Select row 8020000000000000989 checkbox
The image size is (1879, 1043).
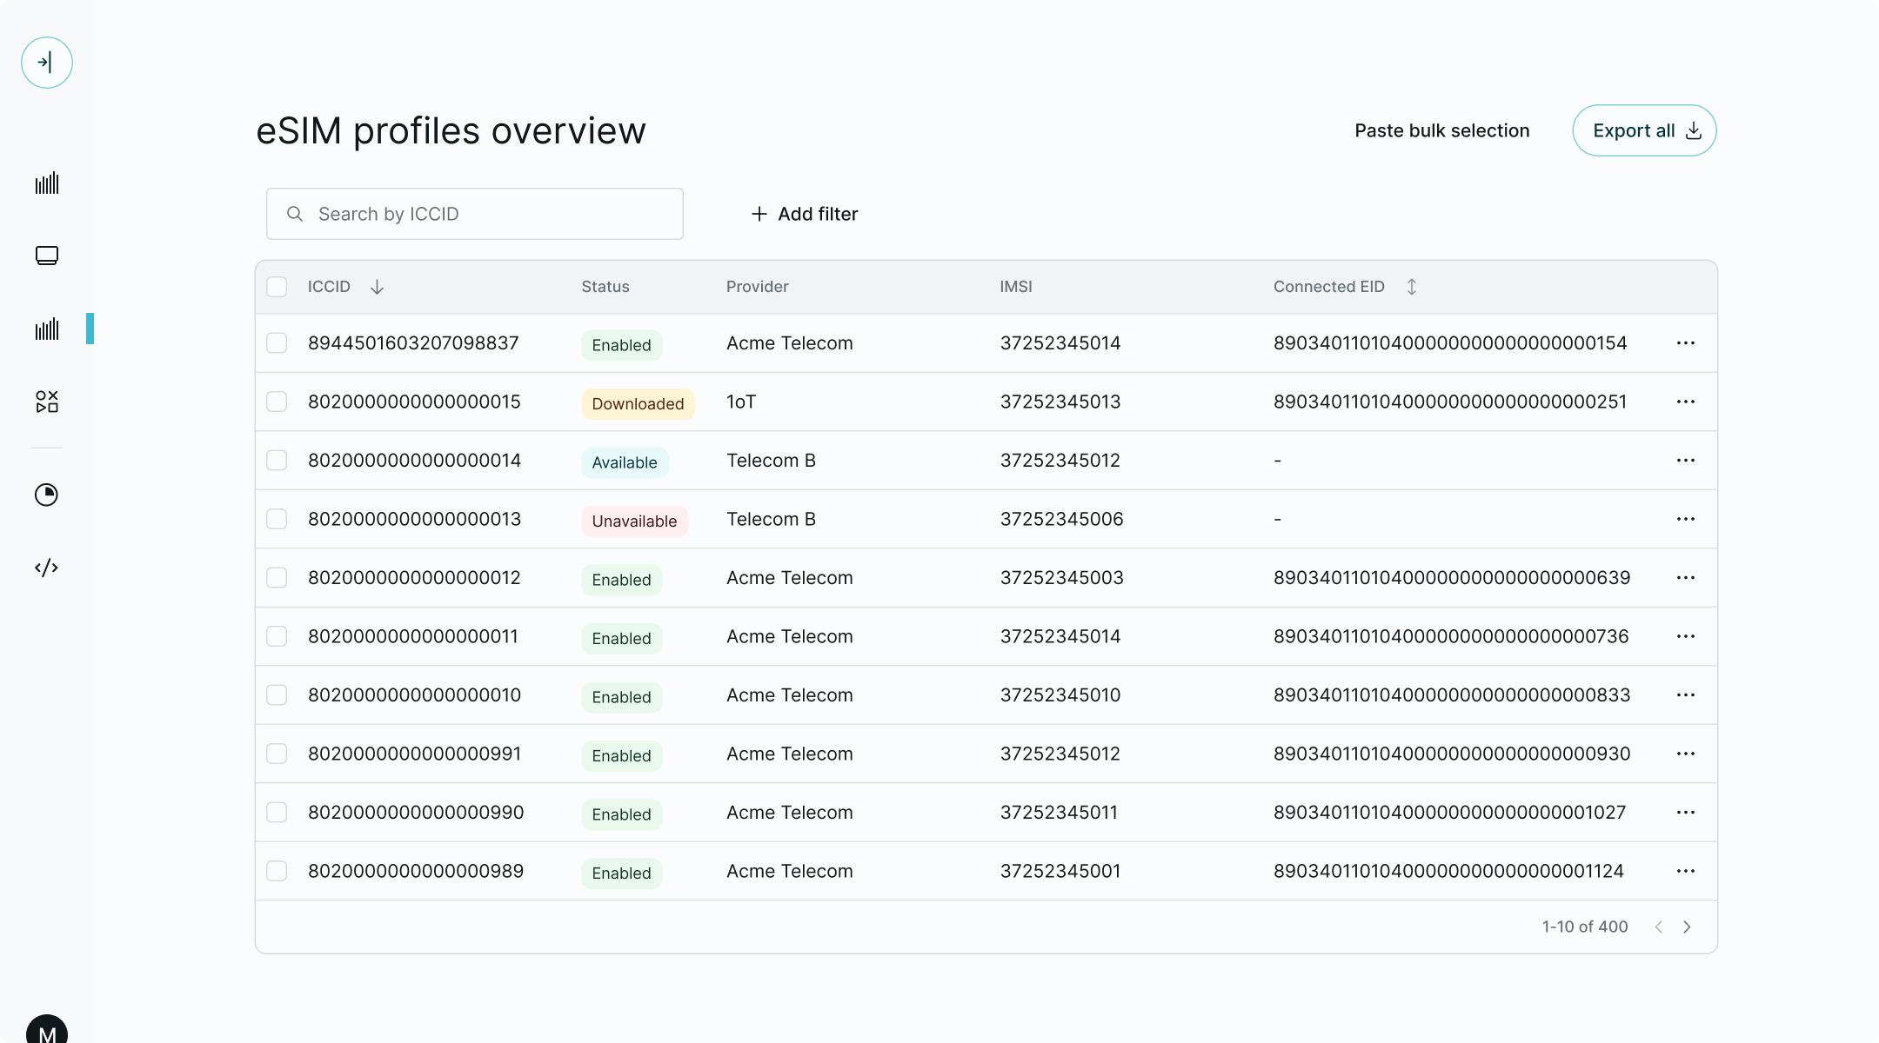(277, 871)
